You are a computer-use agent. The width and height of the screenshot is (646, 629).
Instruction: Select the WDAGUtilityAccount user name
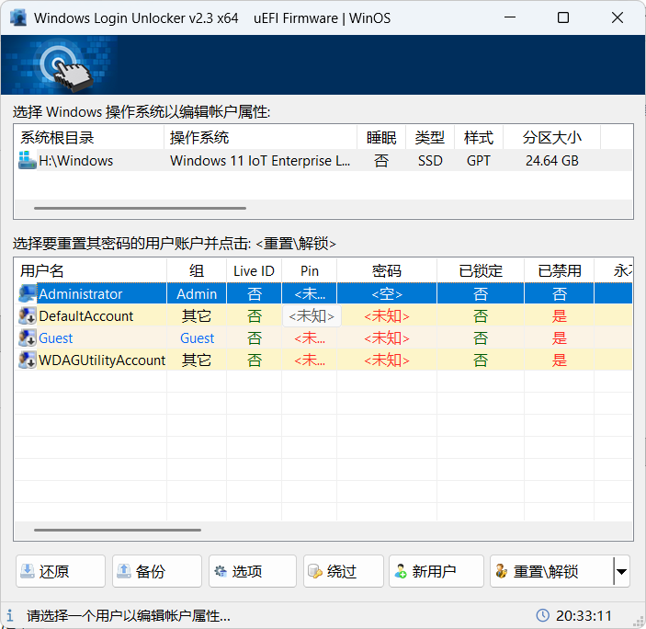(102, 360)
